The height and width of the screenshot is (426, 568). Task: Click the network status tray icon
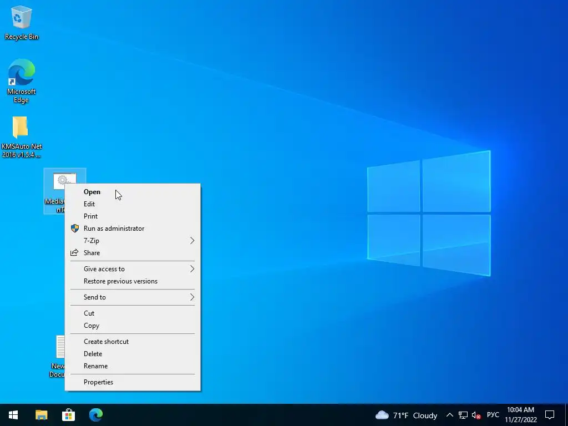click(463, 415)
